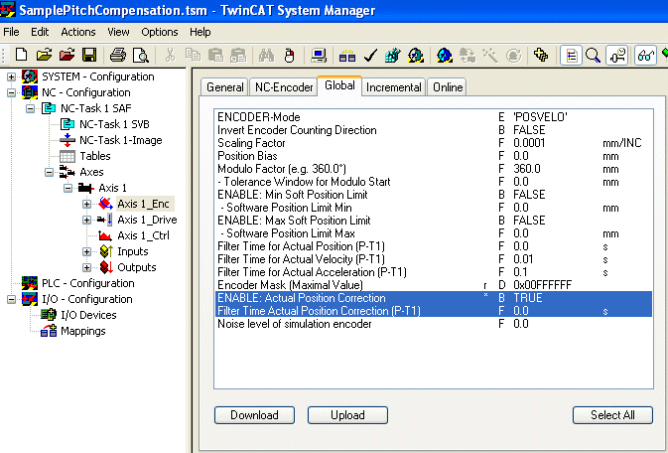Click the Activate Configuration icon
Image resolution: width=668 pixels, height=453 pixels.
pos(393,55)
